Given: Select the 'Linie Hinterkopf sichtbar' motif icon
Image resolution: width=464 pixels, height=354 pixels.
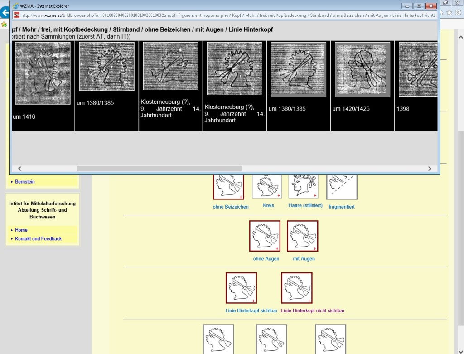Looking at the screenshot, I should click(x=241, y=287).
